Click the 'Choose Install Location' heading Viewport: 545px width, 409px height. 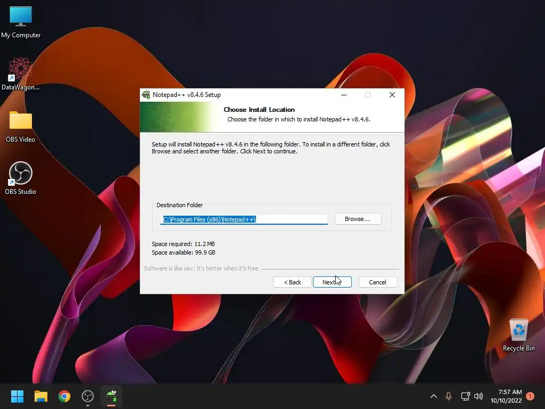(259, 110)
